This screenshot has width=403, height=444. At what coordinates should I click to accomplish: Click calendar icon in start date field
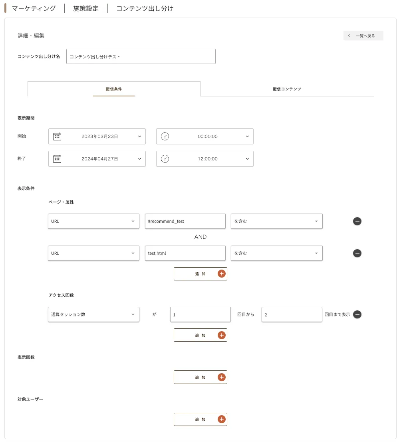click(57, 136)
